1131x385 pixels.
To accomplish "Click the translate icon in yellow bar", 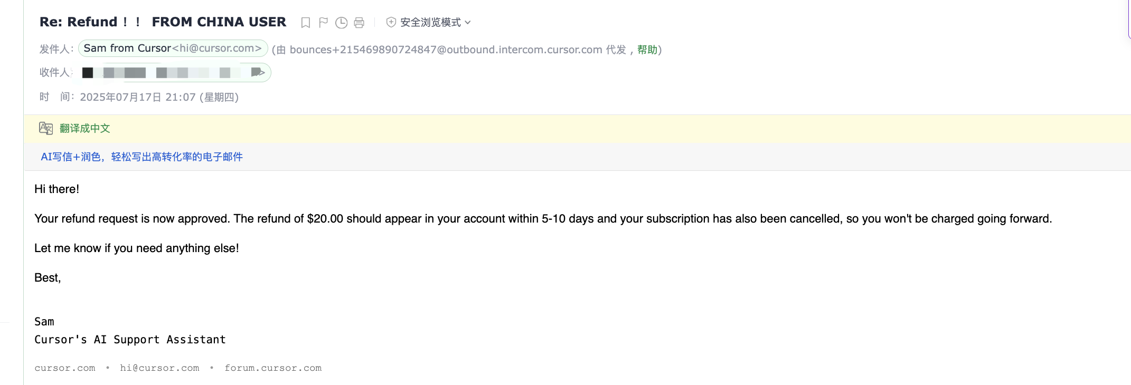I will (46, 128).
